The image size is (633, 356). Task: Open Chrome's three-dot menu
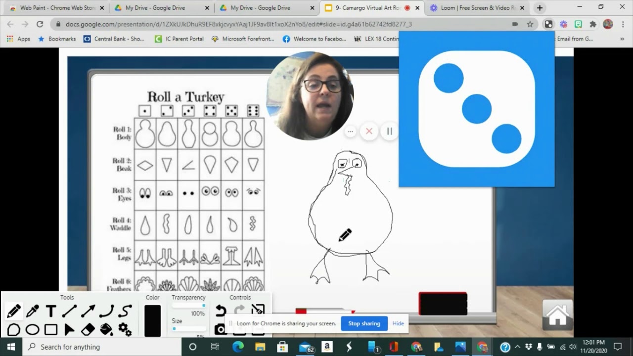(623, 24)
